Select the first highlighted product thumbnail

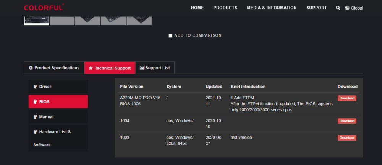click(x=36, y=20)
